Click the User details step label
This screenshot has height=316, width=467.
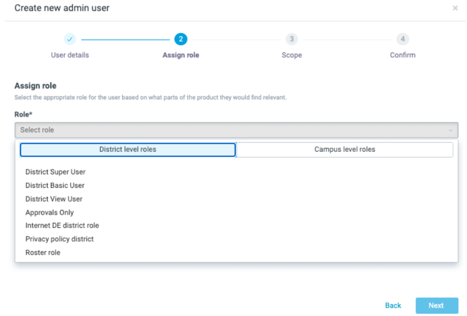(70, 55)
